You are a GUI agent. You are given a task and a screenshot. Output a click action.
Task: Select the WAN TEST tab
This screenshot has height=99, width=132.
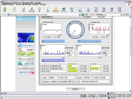coord(45,17)
